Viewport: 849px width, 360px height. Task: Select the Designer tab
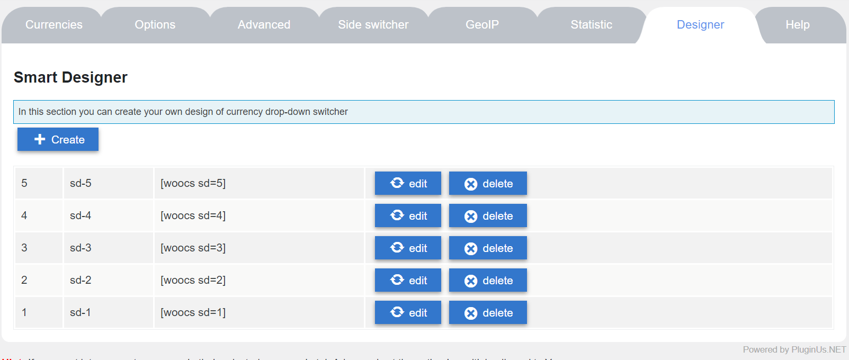tap(700, 25)
